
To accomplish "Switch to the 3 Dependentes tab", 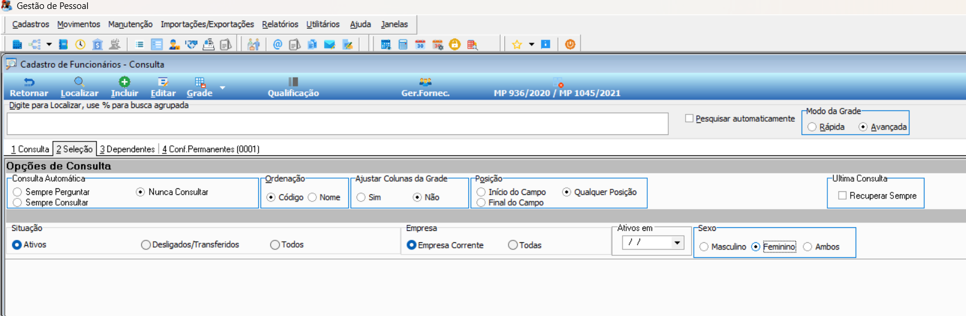I will coord(127,149).
